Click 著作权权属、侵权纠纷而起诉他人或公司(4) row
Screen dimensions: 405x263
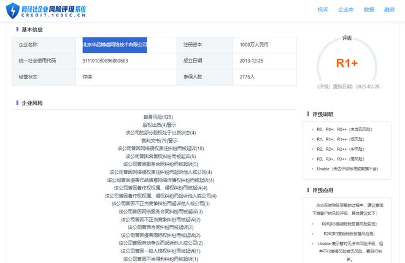click(x=161, y=196)
